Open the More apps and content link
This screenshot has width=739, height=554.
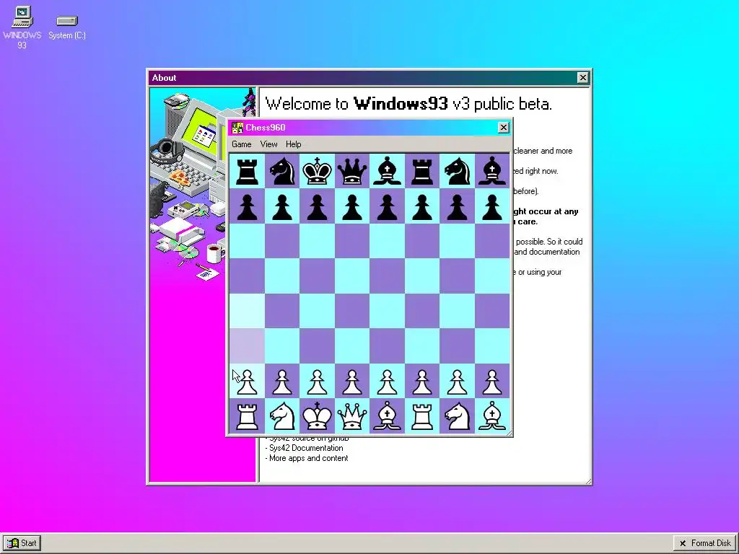click(x=308, y=458)
